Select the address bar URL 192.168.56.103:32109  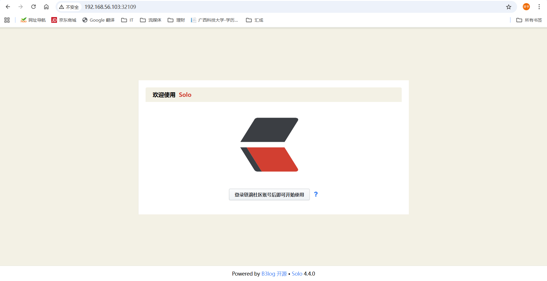(x=110, y=7)
